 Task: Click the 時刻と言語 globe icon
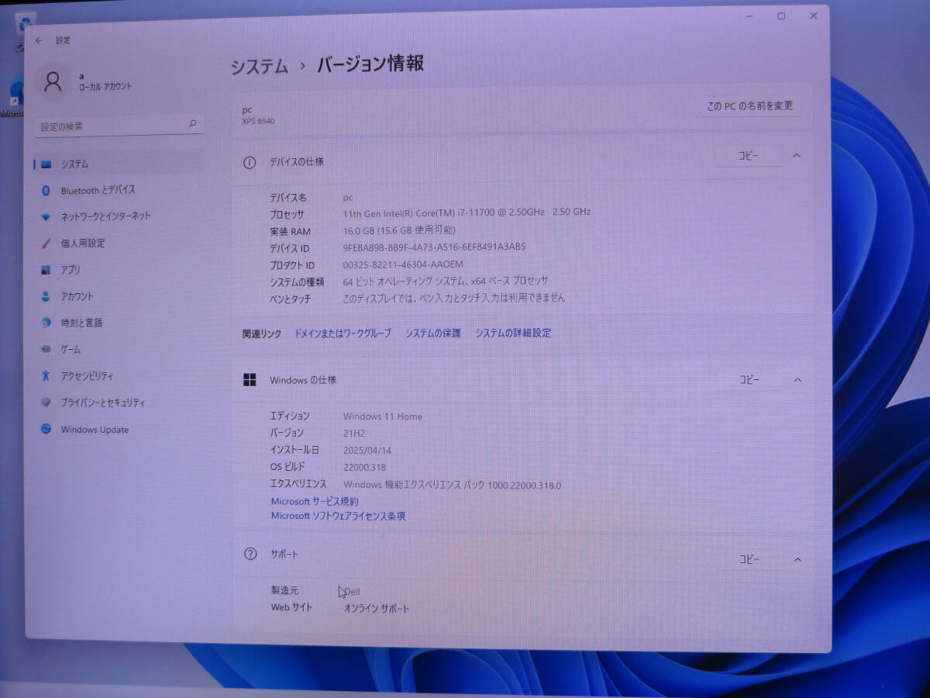click(x=46, y=323)
